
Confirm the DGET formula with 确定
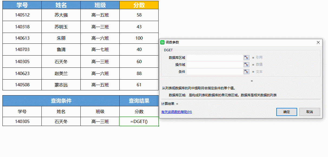pyautogui.click(x=287, y=112)
